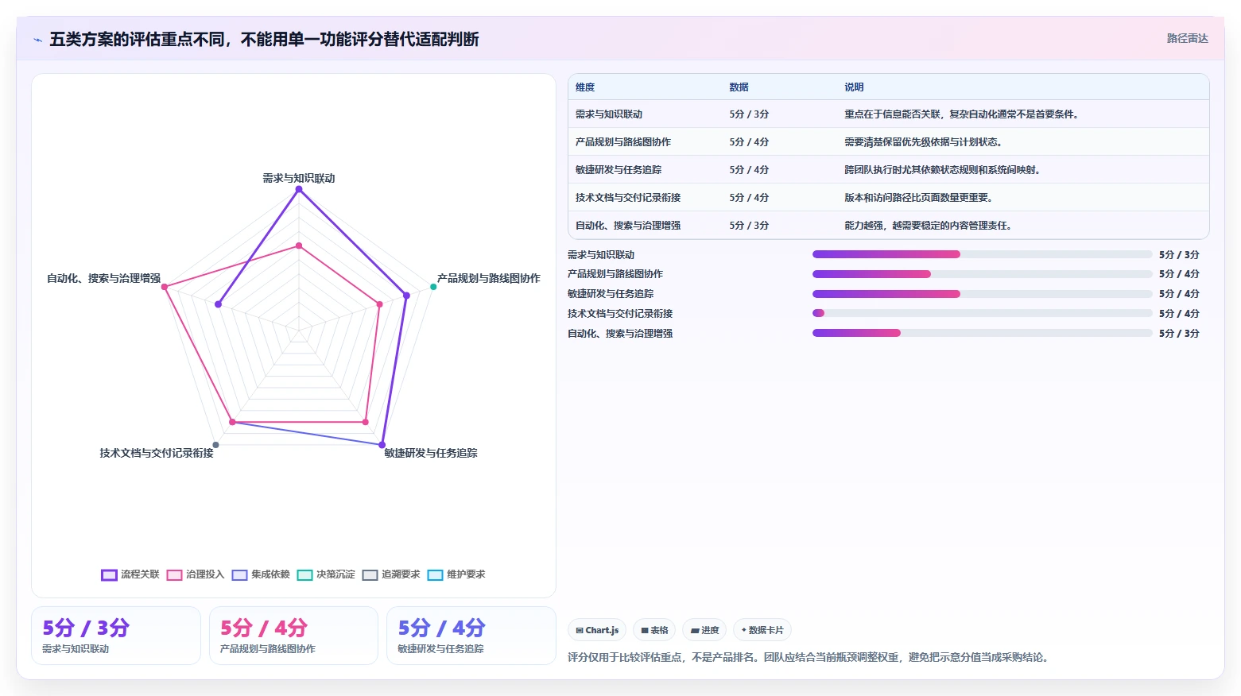Open the 需求与知识联动 score card
The image size is (1241, 696).
point(116,636)
